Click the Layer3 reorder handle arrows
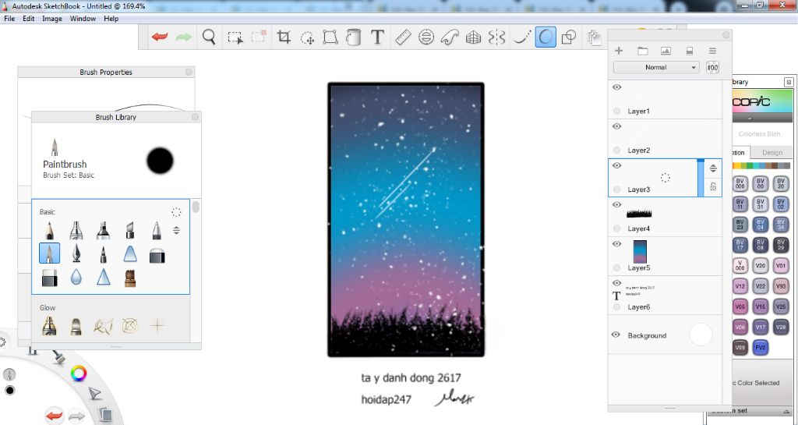 tap(713, 168)
